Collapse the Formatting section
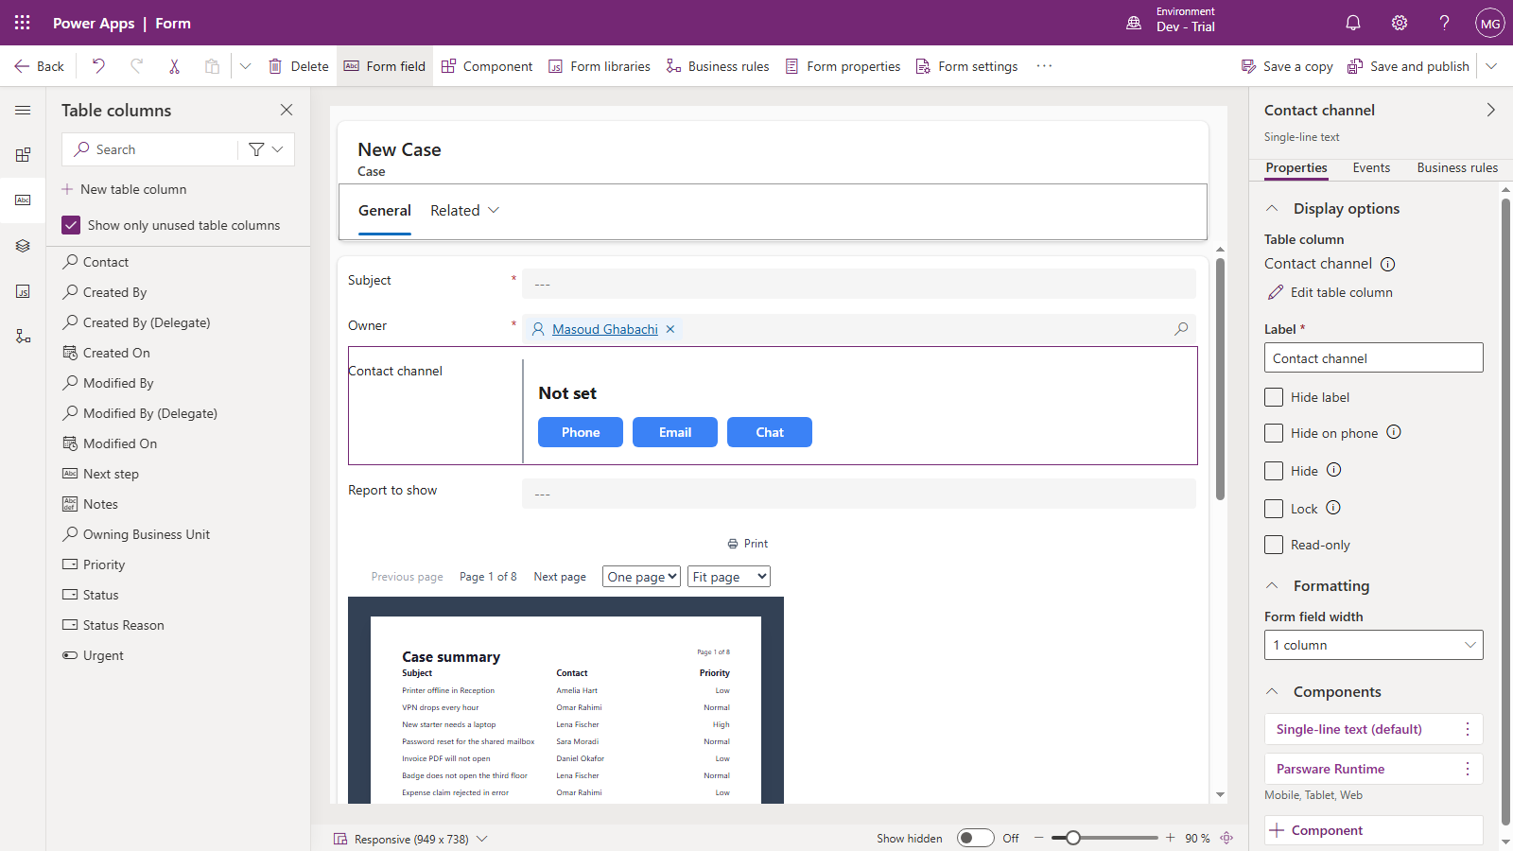Viewport: 1513px width, 851px height. point(1272,585)
